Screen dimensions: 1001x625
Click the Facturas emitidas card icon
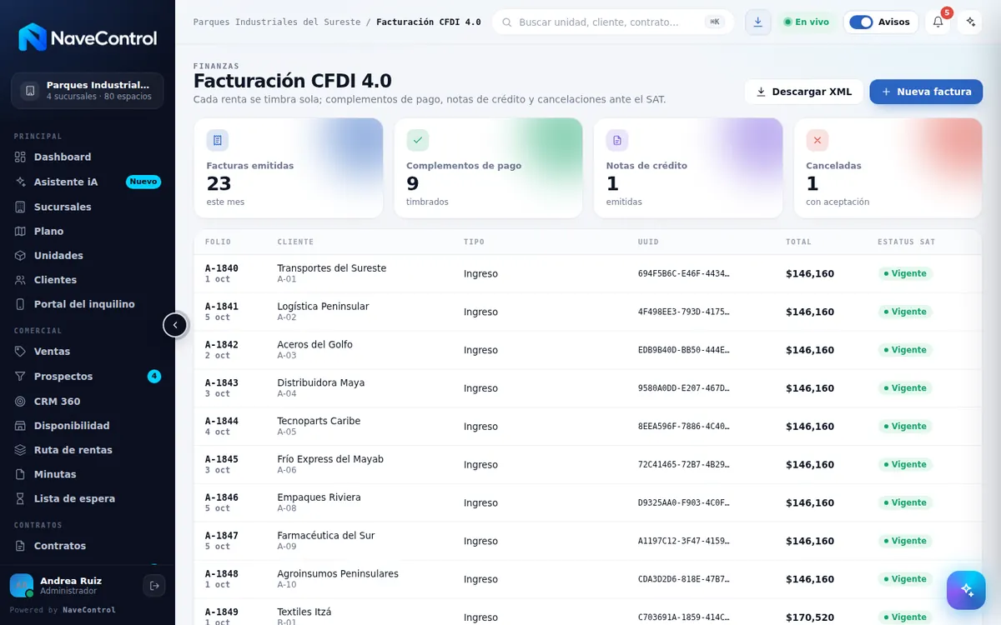(218, 140)
